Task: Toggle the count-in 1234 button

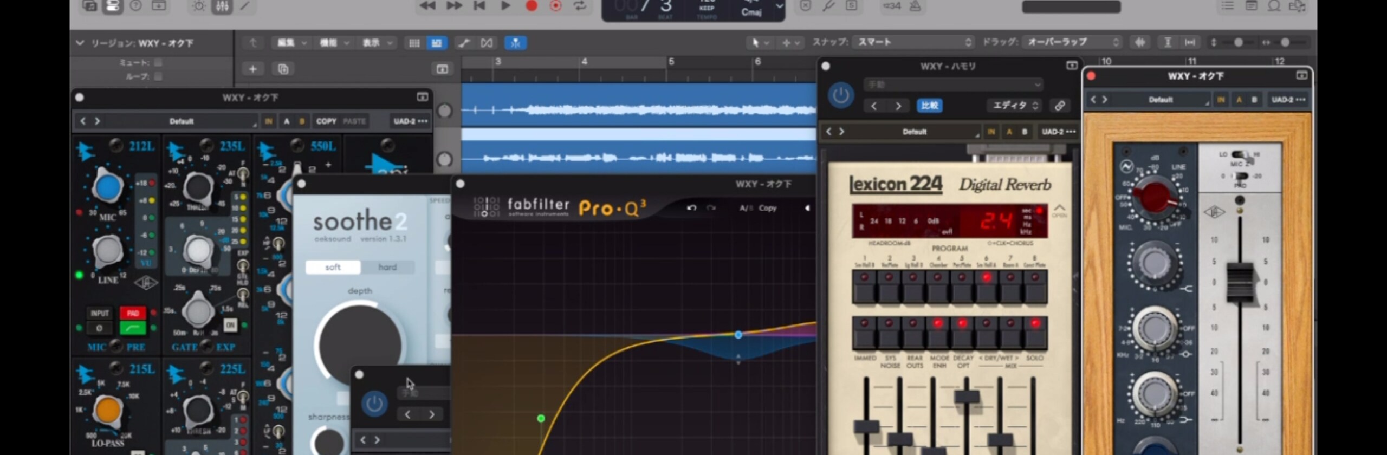Action: click(892, 6)
